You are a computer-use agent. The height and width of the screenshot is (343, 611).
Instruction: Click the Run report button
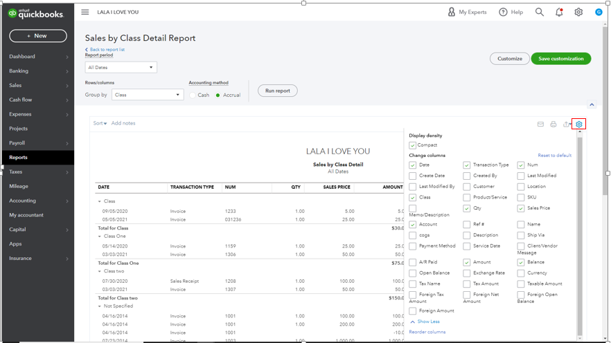(x=278, y=91)
